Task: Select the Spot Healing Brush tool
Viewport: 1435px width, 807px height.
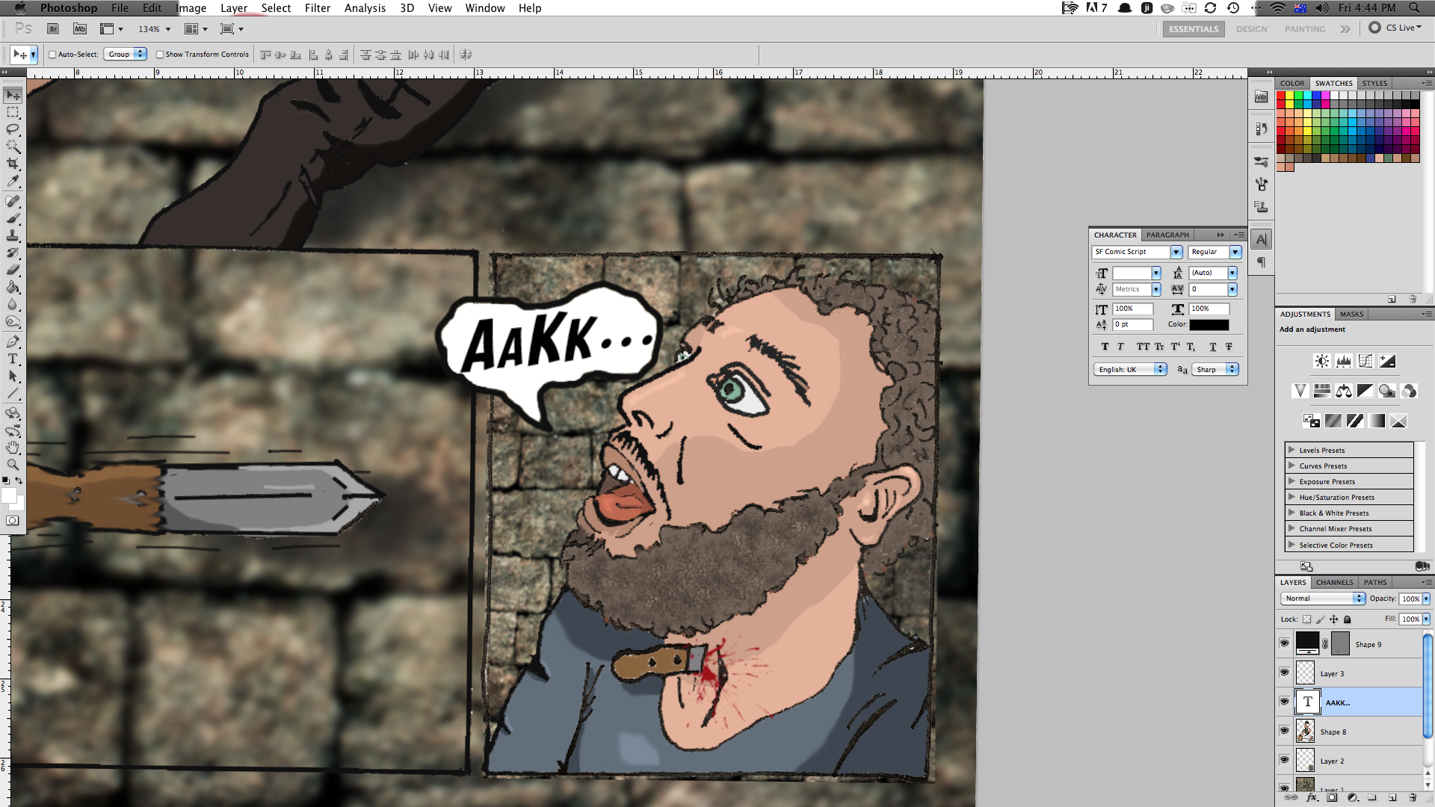Action: [13, 201]
